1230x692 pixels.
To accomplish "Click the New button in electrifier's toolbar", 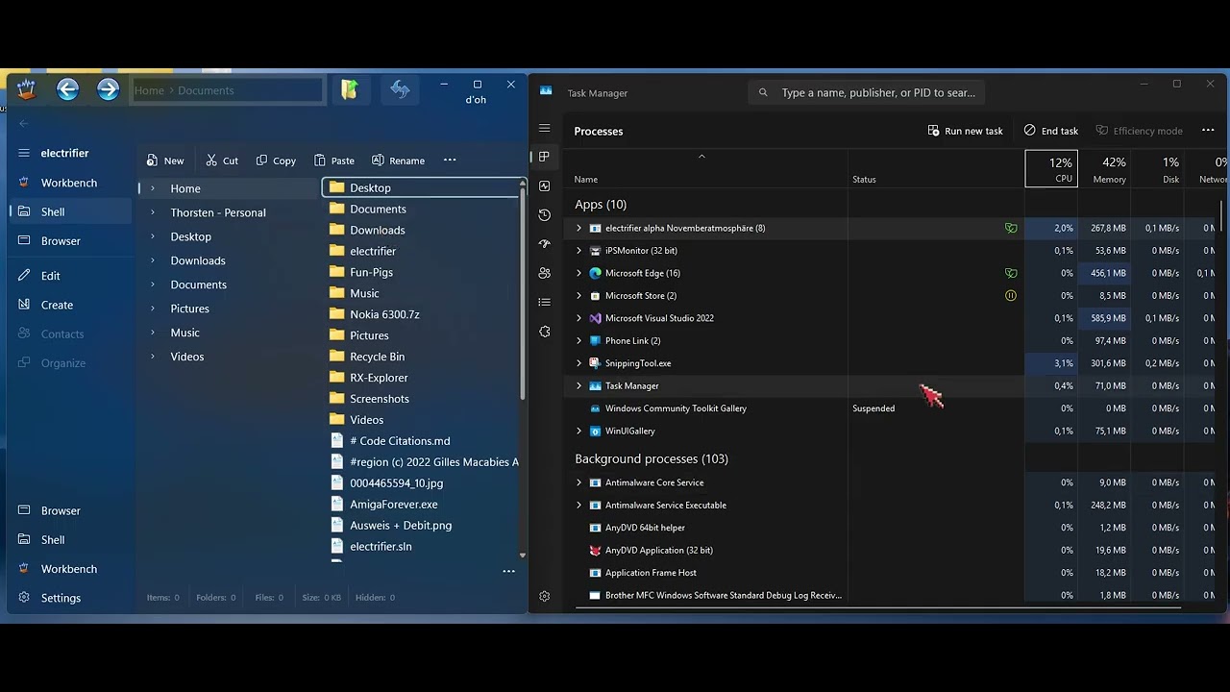I will [165, 161].
